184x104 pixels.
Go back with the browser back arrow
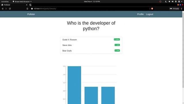pos(3,9)
